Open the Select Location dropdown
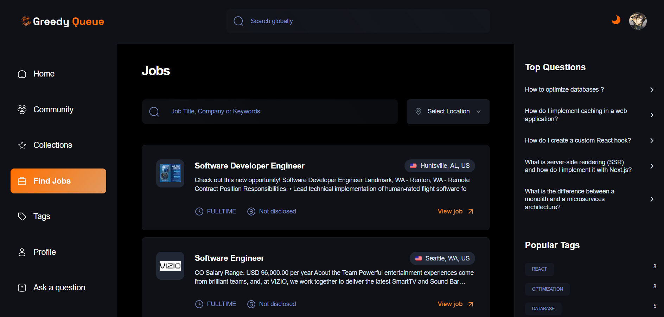This screenshot has height=317, width=664. tap(448, 112)
